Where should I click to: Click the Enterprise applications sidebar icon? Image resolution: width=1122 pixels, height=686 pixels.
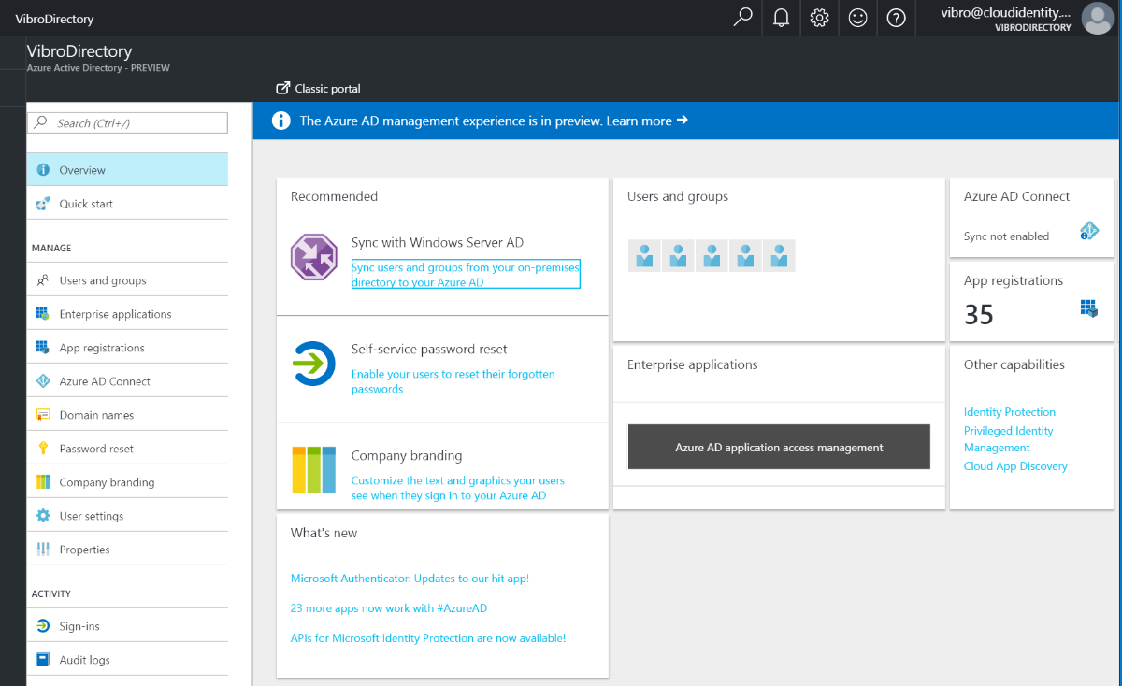(42, 314)
